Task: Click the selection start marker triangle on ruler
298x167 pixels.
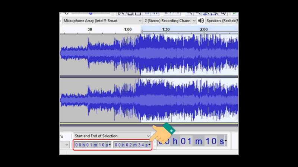Action: click(x=142, y=32)
